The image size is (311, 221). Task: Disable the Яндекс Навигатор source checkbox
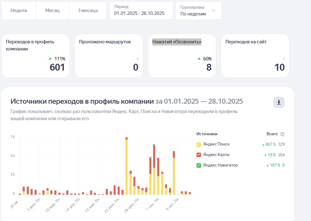coord(199,165)
